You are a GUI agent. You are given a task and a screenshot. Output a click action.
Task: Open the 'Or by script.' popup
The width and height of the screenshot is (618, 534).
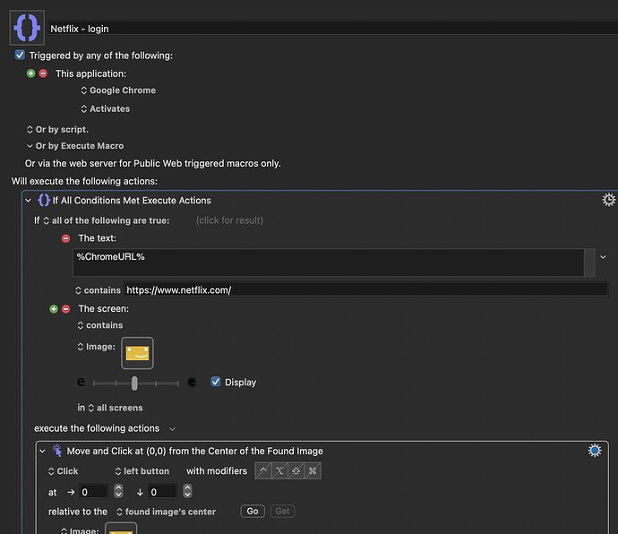point(57,129)
